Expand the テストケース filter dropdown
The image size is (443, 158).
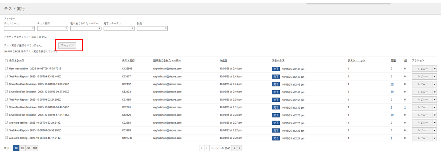(19, 28)
